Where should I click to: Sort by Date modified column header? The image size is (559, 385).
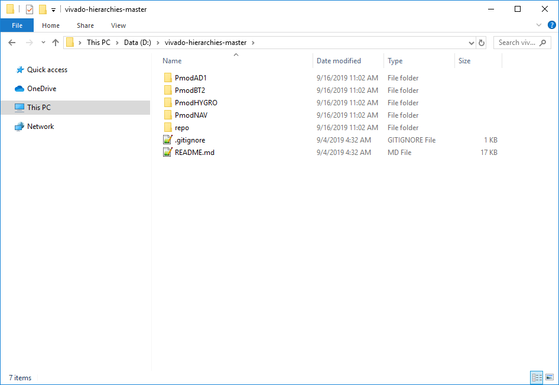[339, 61]
